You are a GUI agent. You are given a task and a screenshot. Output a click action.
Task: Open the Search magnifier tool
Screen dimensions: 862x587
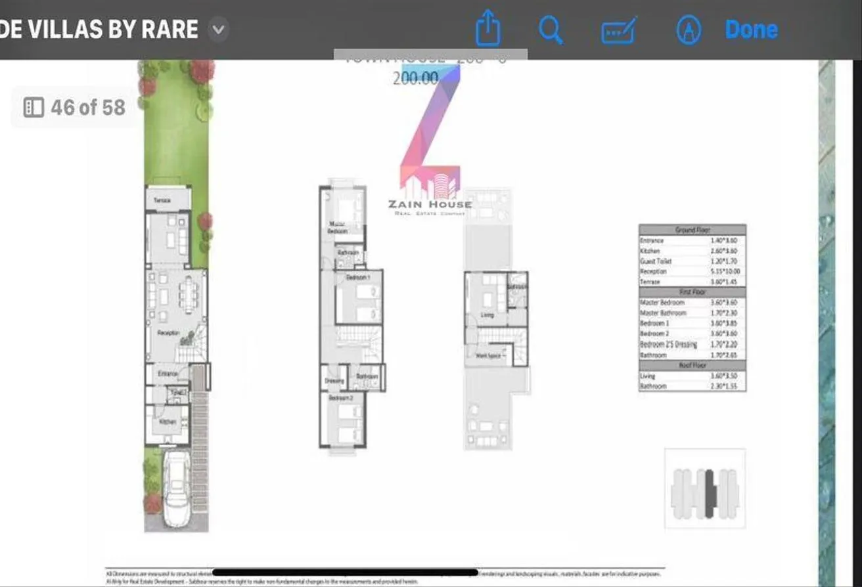(x=551, y=30)
